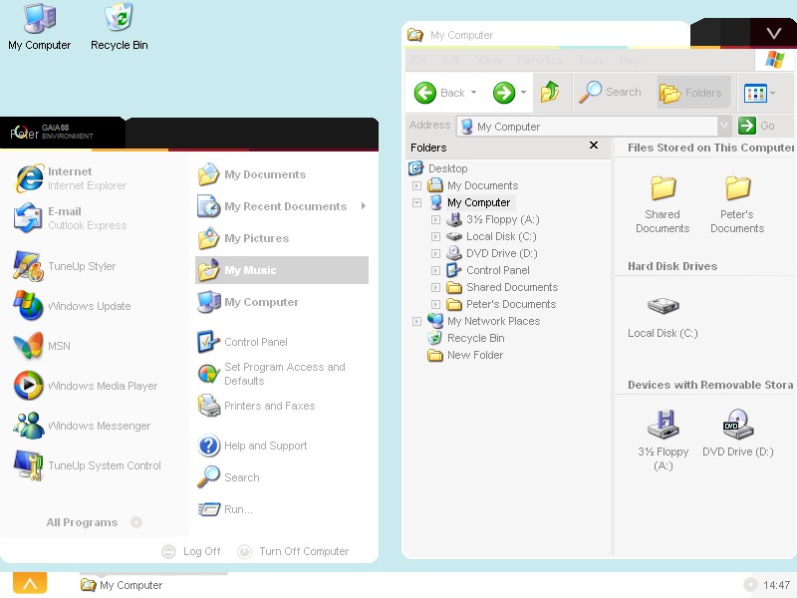
Task: Close the Folders pane
Action: [x=593, y=146]
